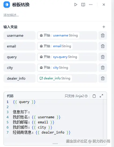The height and width of the screenshot is (147, 114).
Task: Add a new input variable with plus
Action: click(104, 27)
